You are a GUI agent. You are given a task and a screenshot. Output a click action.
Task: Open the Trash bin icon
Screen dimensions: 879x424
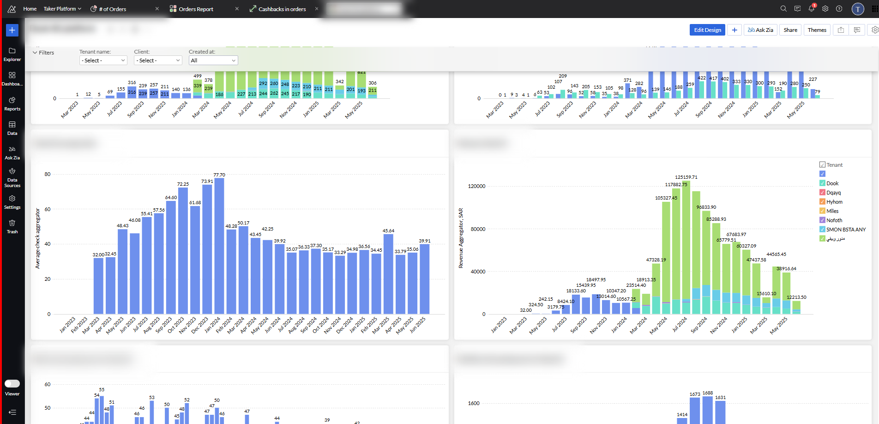coord(12,223)
